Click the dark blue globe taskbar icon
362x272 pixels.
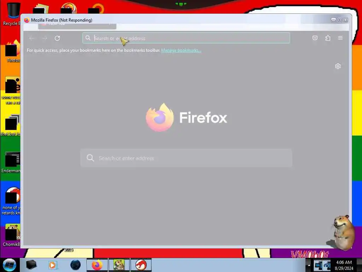[x=75, y=265]
